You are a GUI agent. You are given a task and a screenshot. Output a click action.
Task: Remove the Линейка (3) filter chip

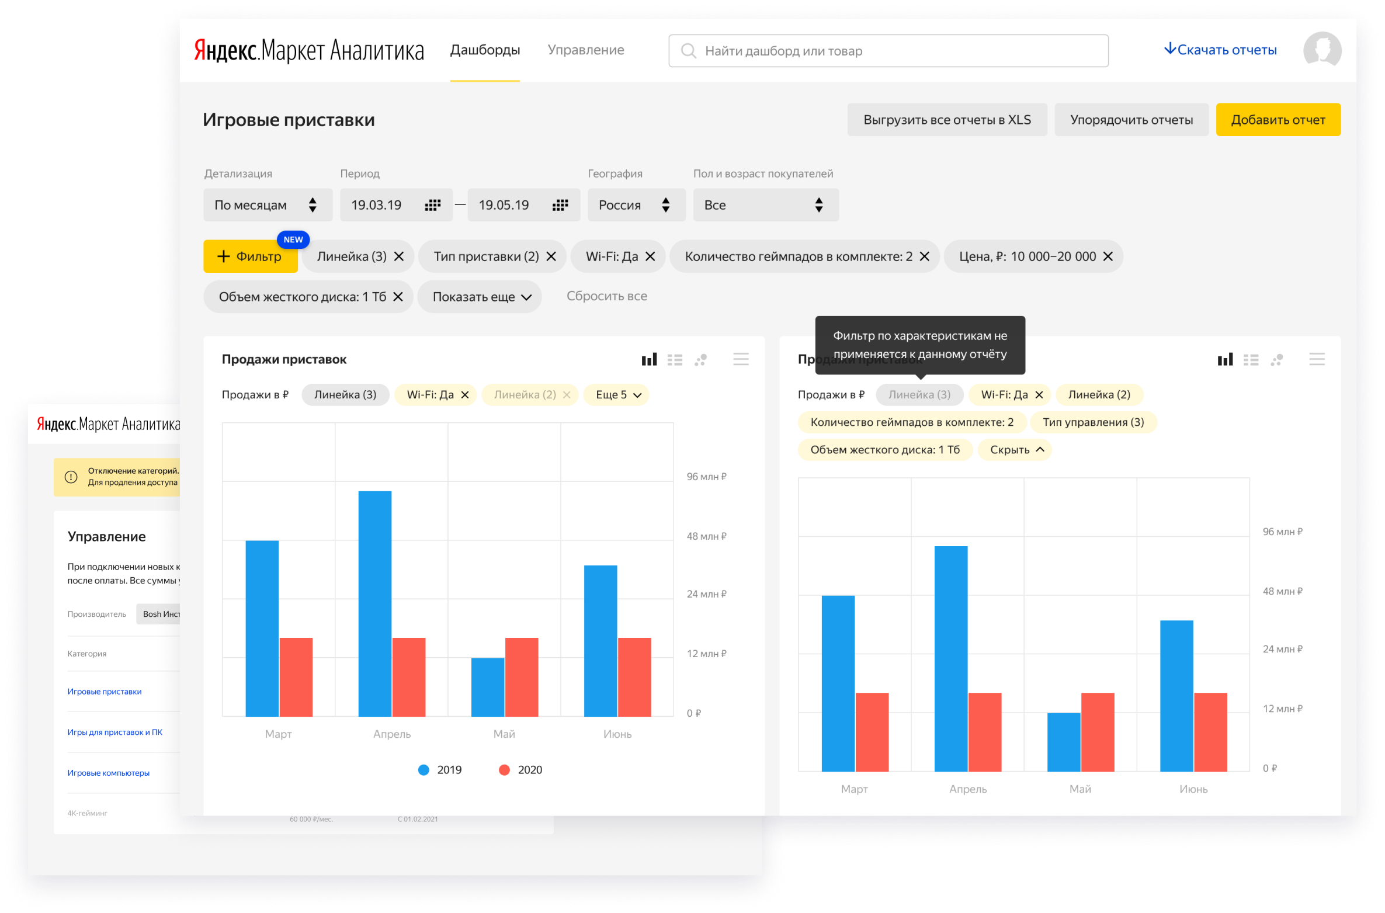tap(399, 256)
